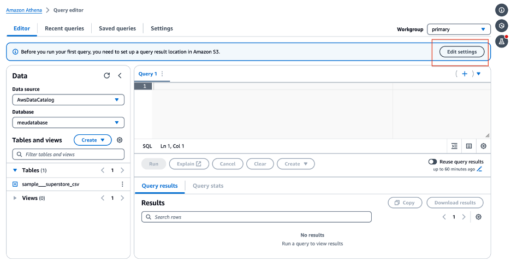Image resolution: width=511 pixels, height=273 pixels.
Task: Click the Copy results button
Action: (x=405, y=203)
